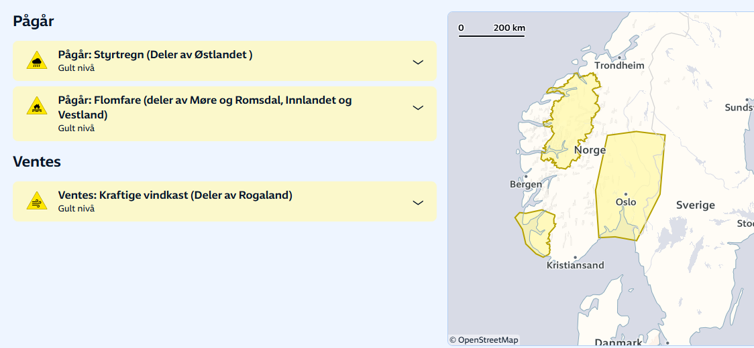Expand the Flomfare warning chevron
The height and width of the screenshot is (348, 754).
pyautogui.click(x=418, y=108)
